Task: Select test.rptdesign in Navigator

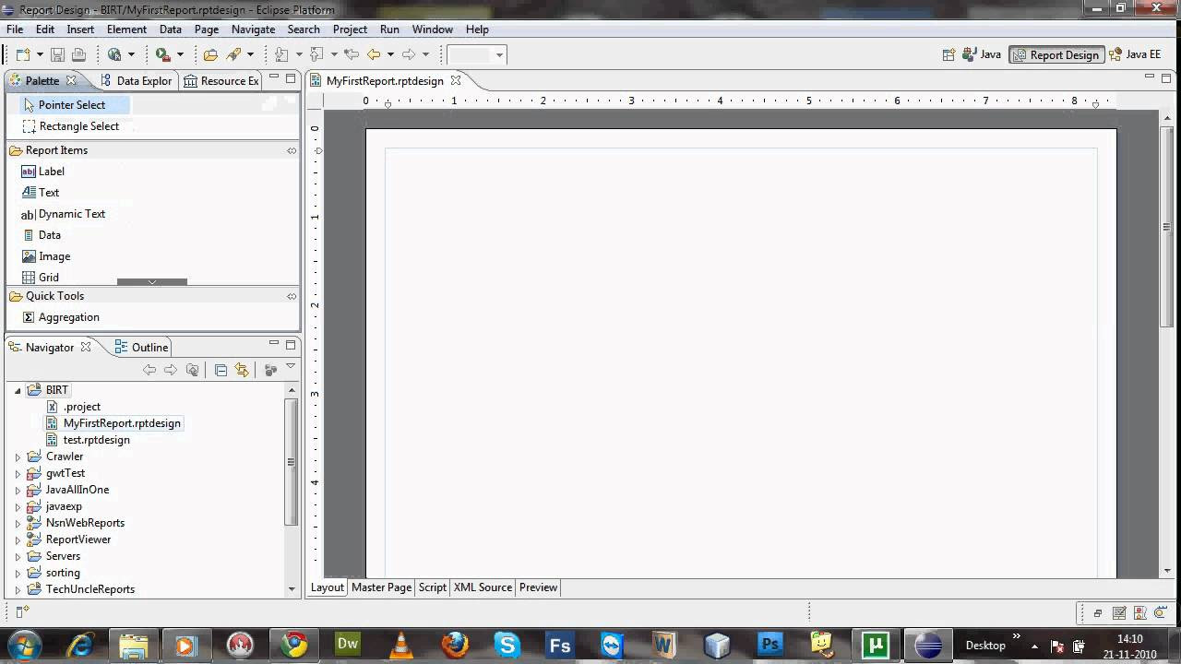Action: click(96, 440)
